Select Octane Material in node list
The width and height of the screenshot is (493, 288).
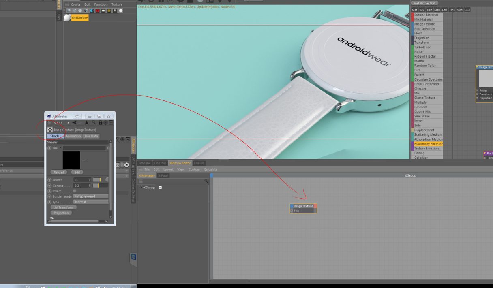click(426, 15)
